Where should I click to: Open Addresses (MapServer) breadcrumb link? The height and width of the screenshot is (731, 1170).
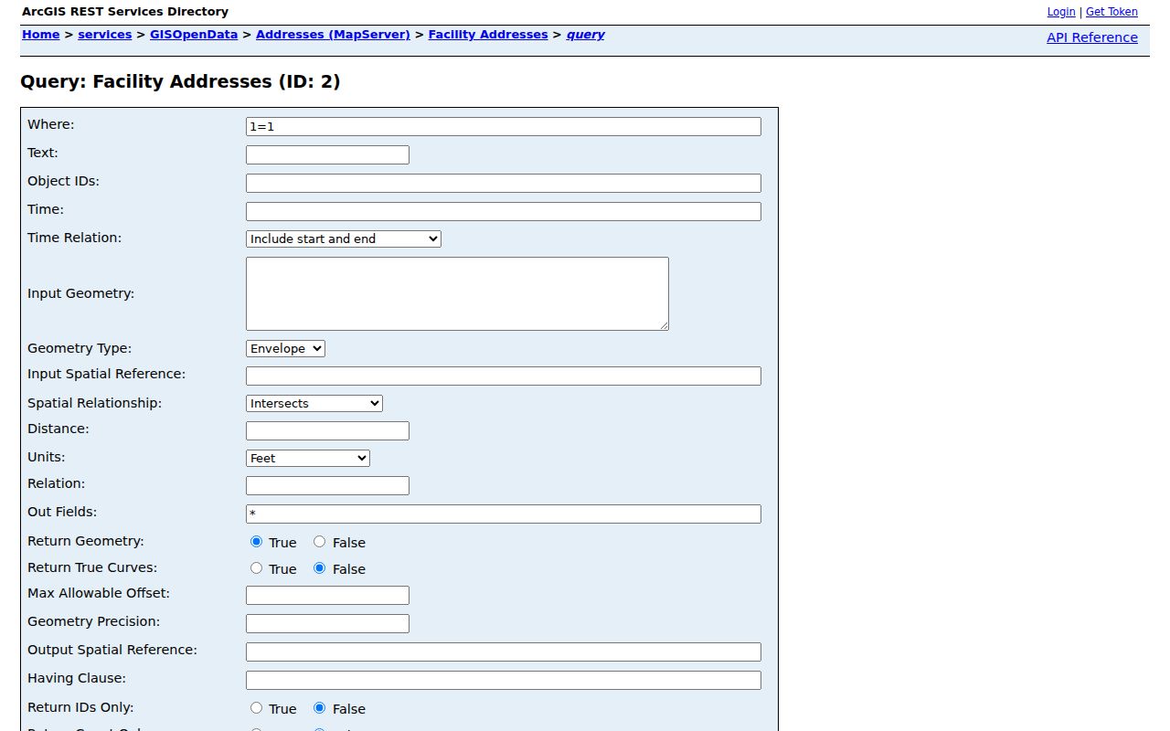tap(333, 35)
